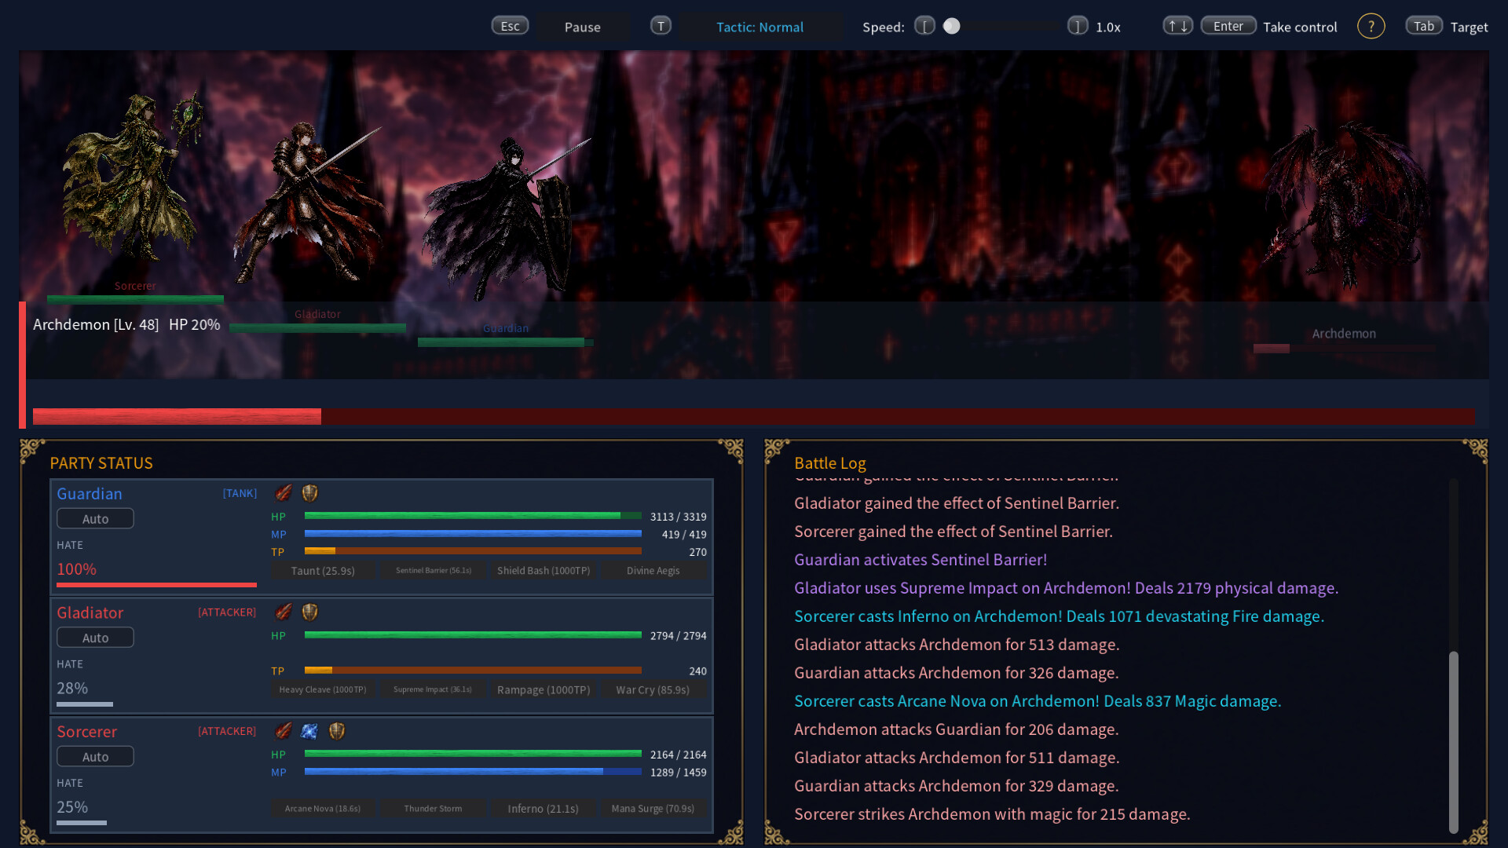This screenshot has height=848, width=1508.
Task: Click the up/down arrow keys icon
Action: [1178, 26]
